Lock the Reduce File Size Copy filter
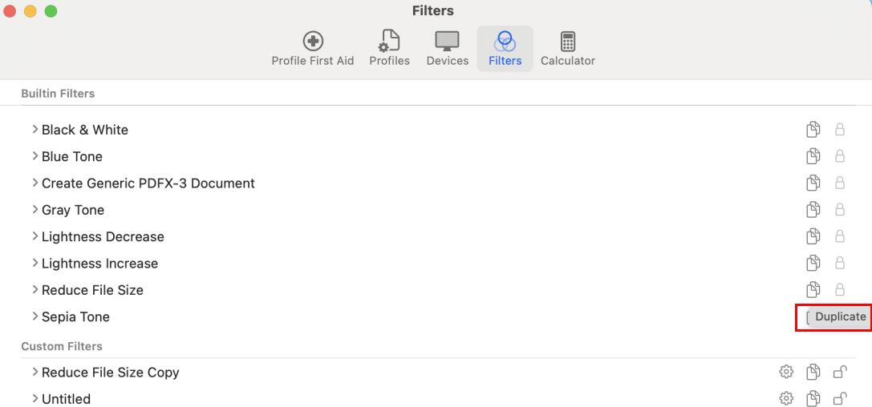Screen dimensions: 872x407 tap(840, 372)
